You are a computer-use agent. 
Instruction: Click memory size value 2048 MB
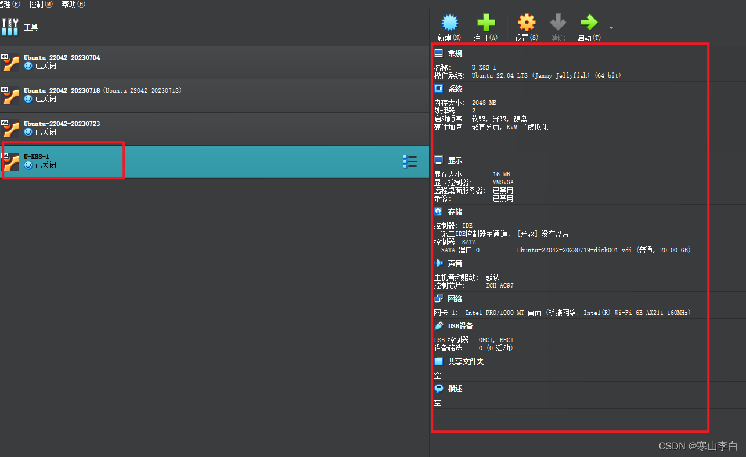click(x=484, y=103)
